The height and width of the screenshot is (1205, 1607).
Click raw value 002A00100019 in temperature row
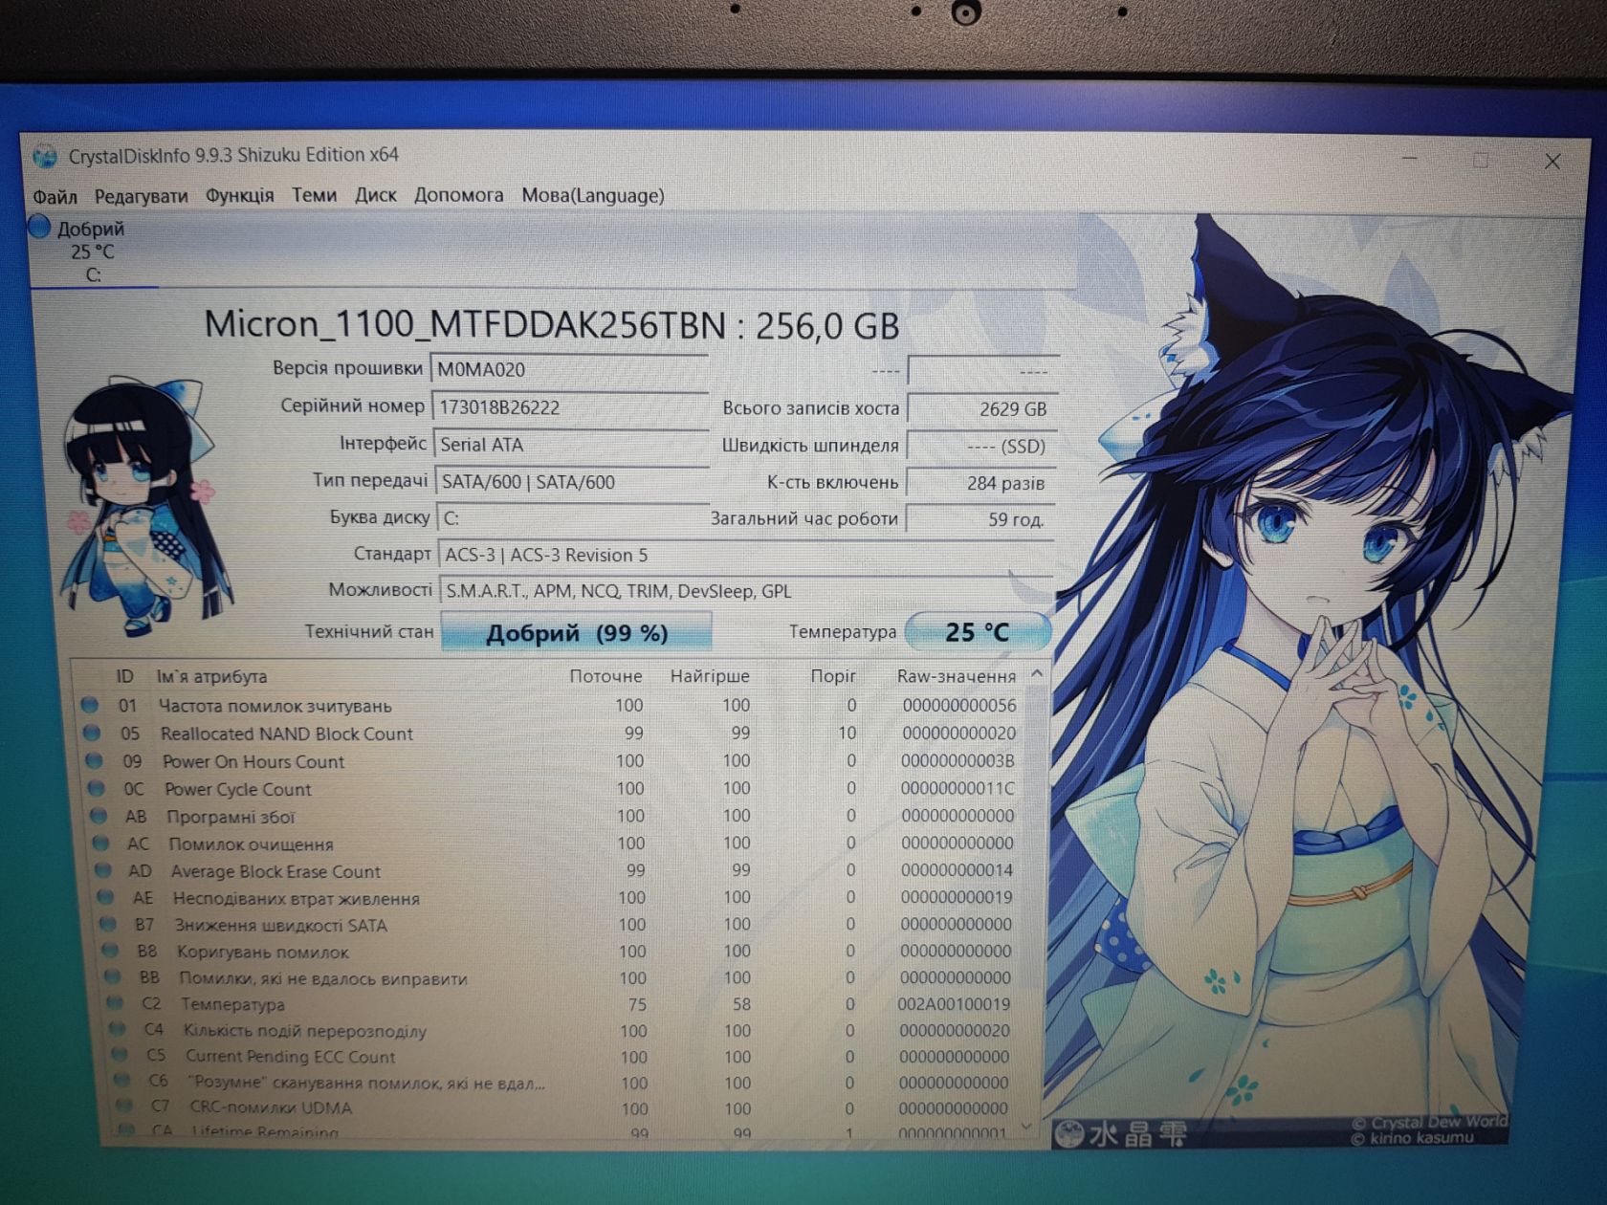tap(954, 1005)
